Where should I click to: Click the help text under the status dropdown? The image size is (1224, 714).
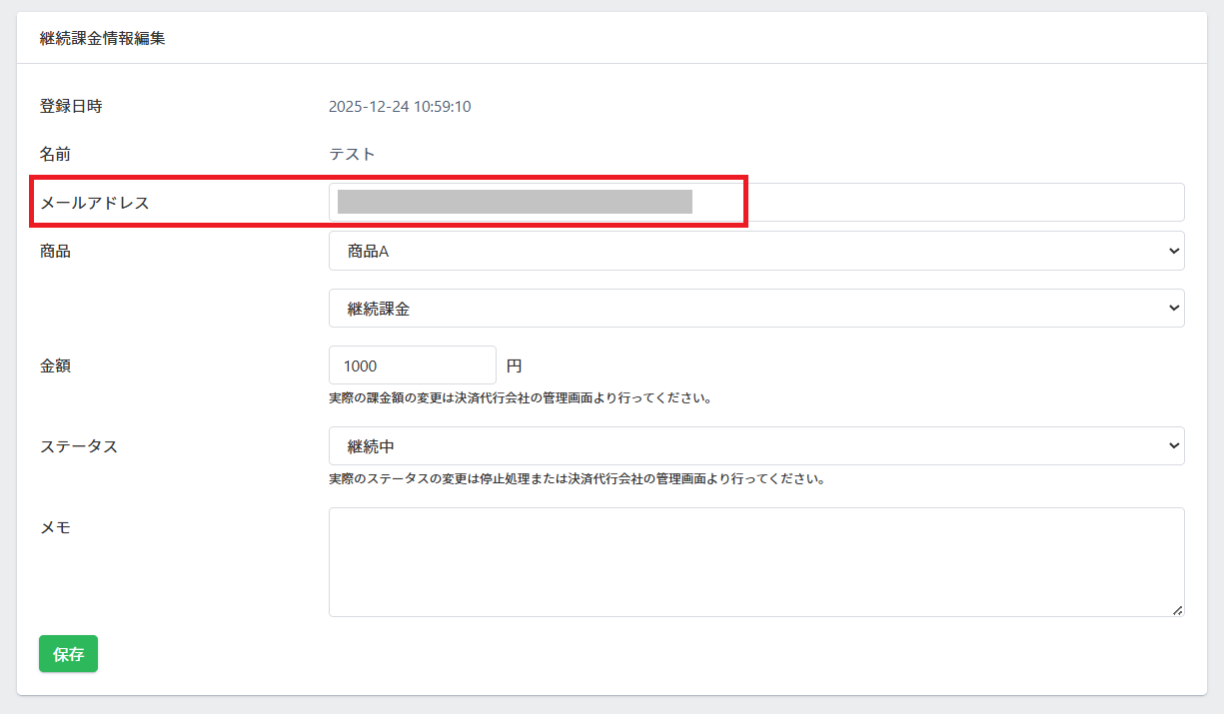(576, 478)
